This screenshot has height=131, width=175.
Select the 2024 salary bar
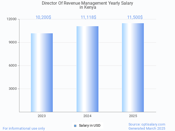point(87,69)
